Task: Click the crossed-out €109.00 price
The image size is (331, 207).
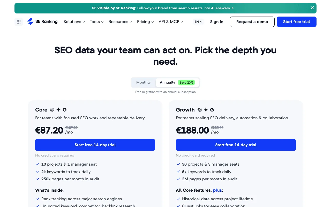Action: 71,128
